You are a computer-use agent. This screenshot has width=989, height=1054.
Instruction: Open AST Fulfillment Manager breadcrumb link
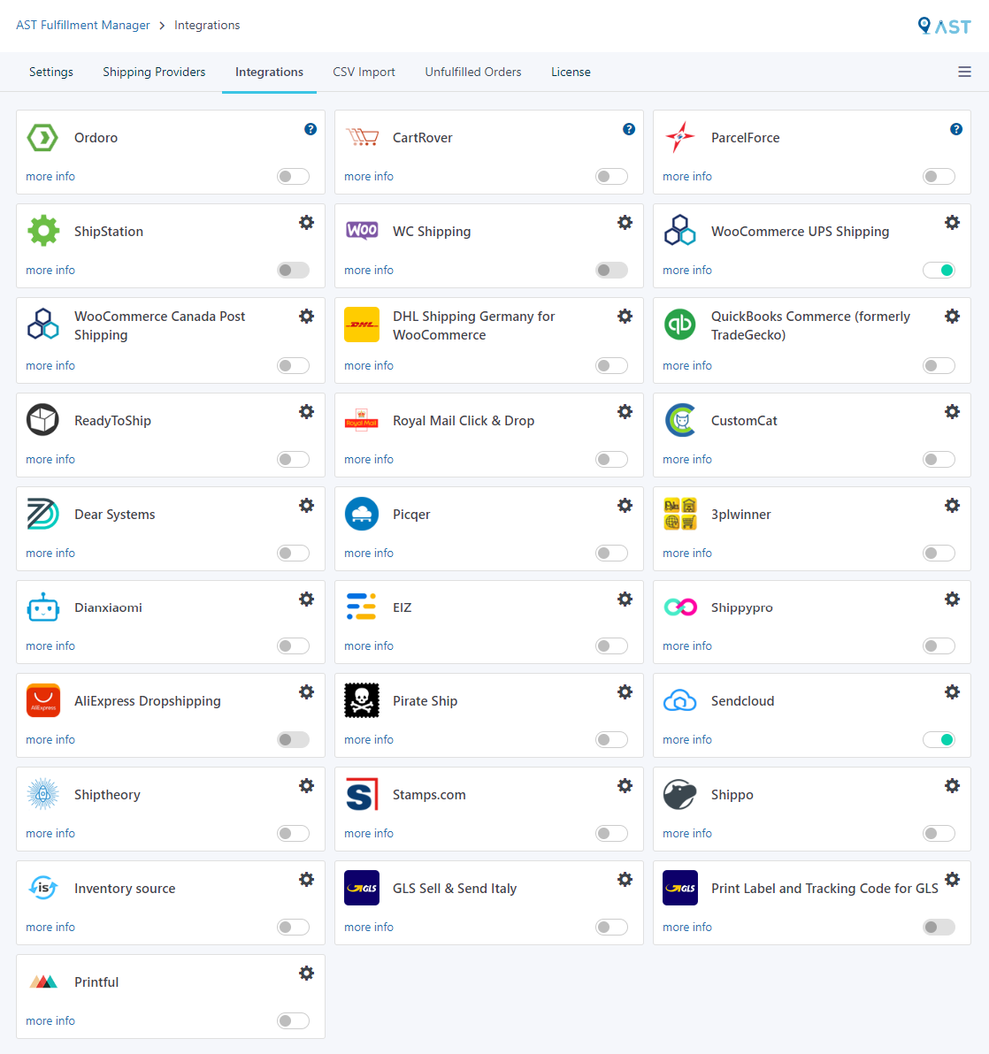pos(82,25)
